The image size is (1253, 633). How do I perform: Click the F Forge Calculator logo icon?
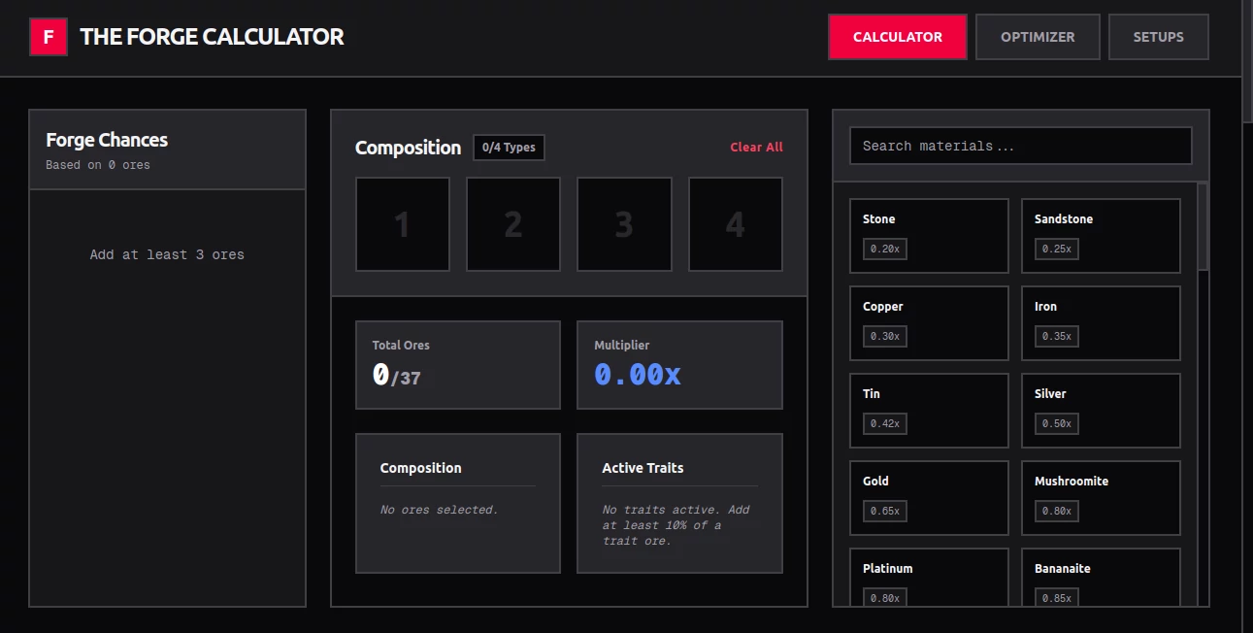[49, 36]
